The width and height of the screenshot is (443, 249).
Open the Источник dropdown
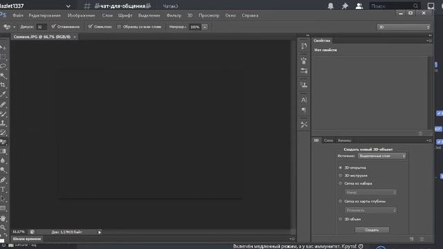coord(381,156)
